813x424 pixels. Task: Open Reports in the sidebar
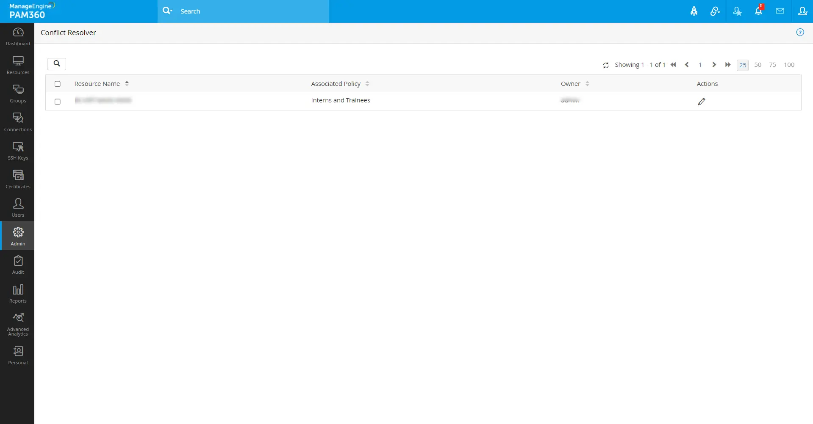point(18,294)
